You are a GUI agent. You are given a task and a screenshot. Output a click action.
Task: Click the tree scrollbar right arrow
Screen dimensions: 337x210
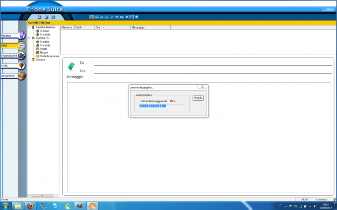coord(57,196)
